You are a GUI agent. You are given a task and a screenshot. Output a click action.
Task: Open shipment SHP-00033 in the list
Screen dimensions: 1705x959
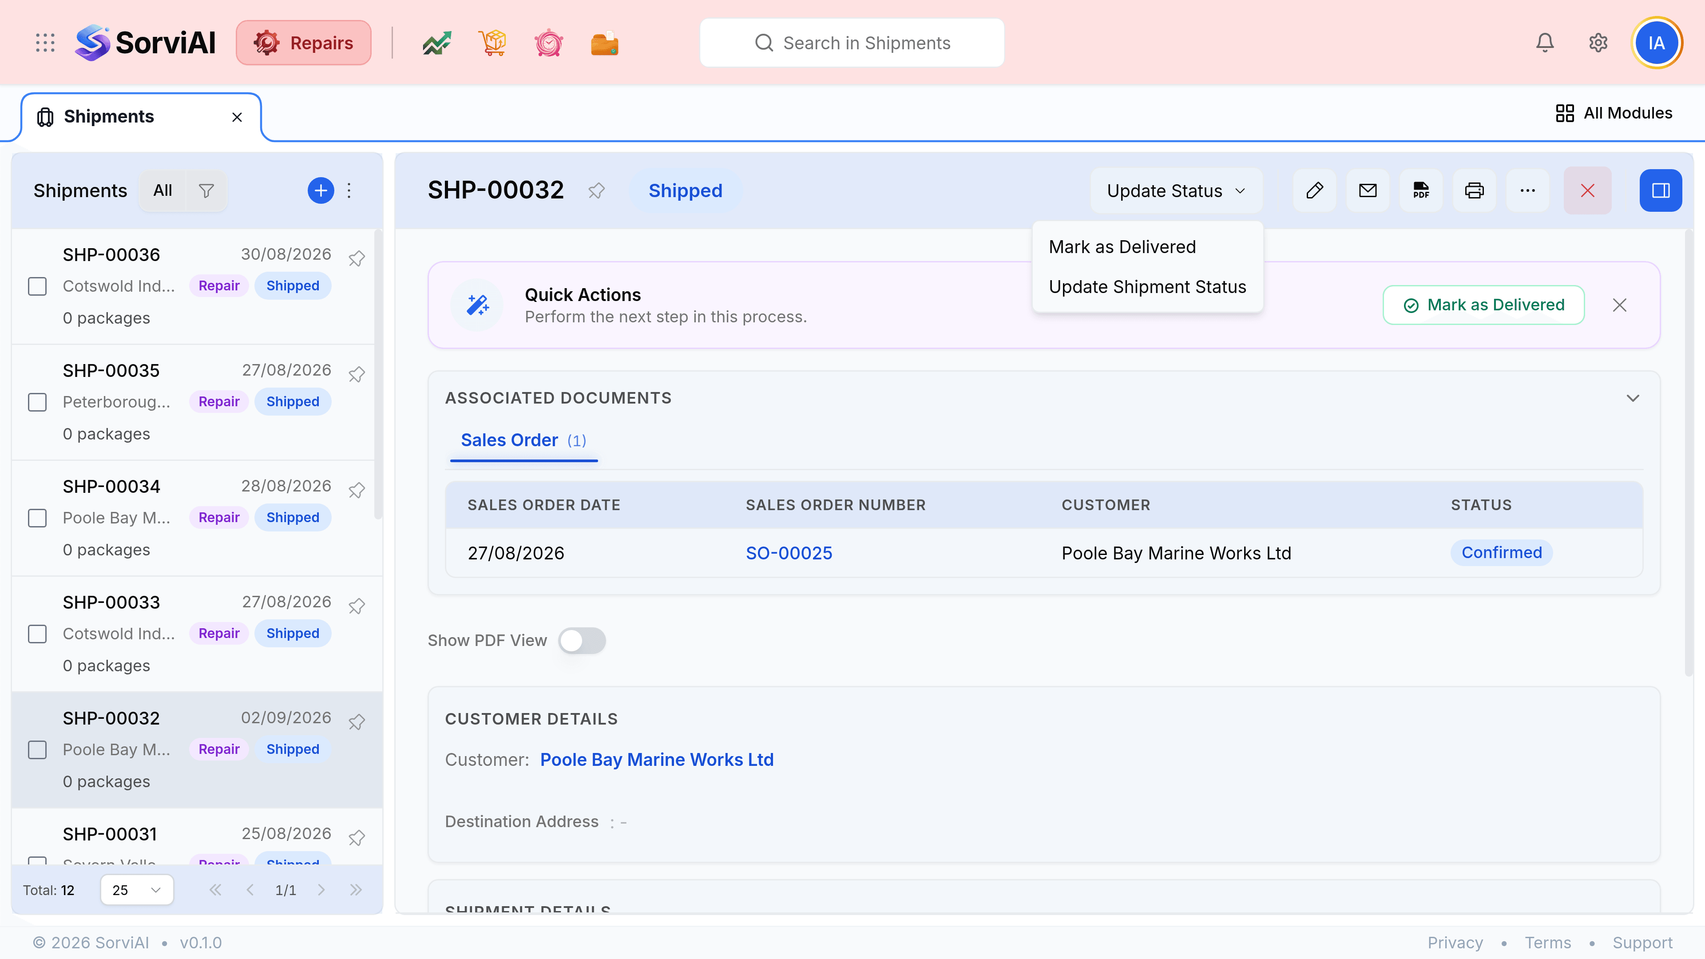pos(193,634)
